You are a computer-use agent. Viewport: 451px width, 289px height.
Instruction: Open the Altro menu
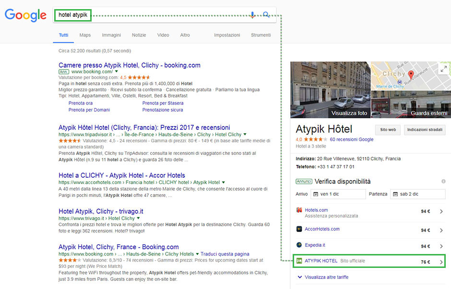coord(185,35)
